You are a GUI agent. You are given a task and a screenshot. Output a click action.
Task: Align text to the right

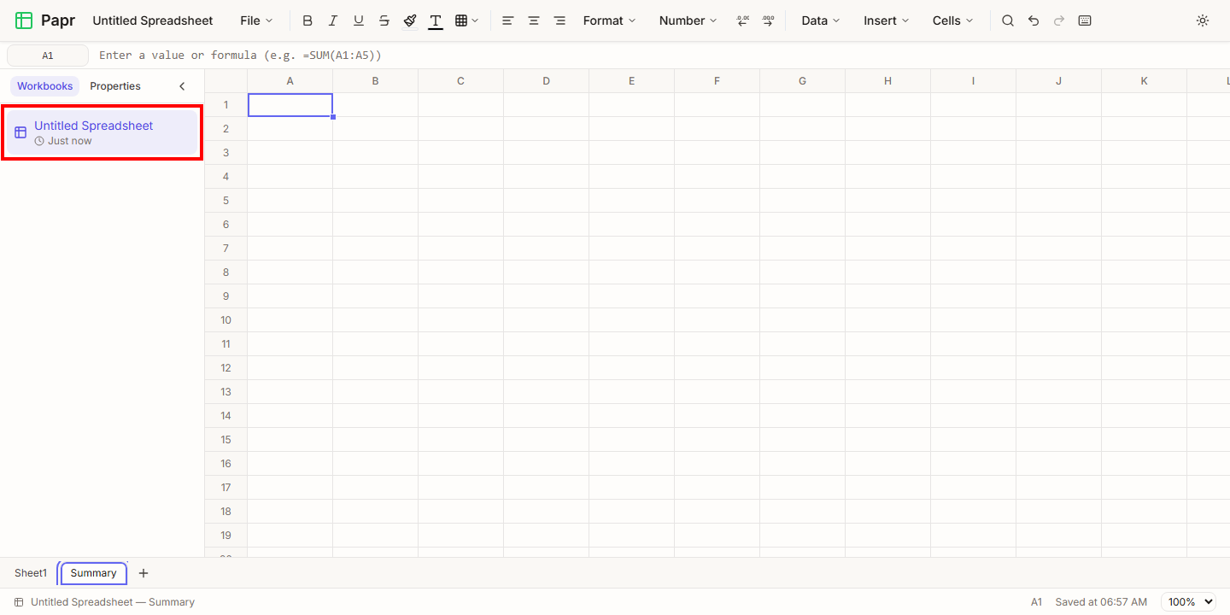(559, 20)
